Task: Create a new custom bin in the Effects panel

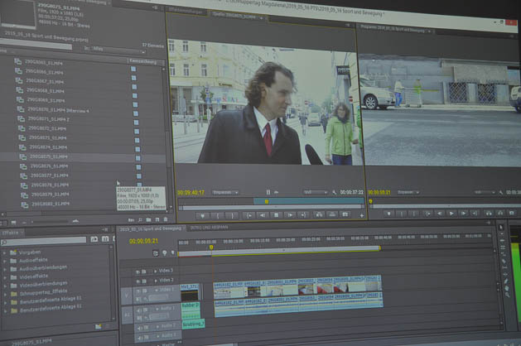Action: pos(98,327)
